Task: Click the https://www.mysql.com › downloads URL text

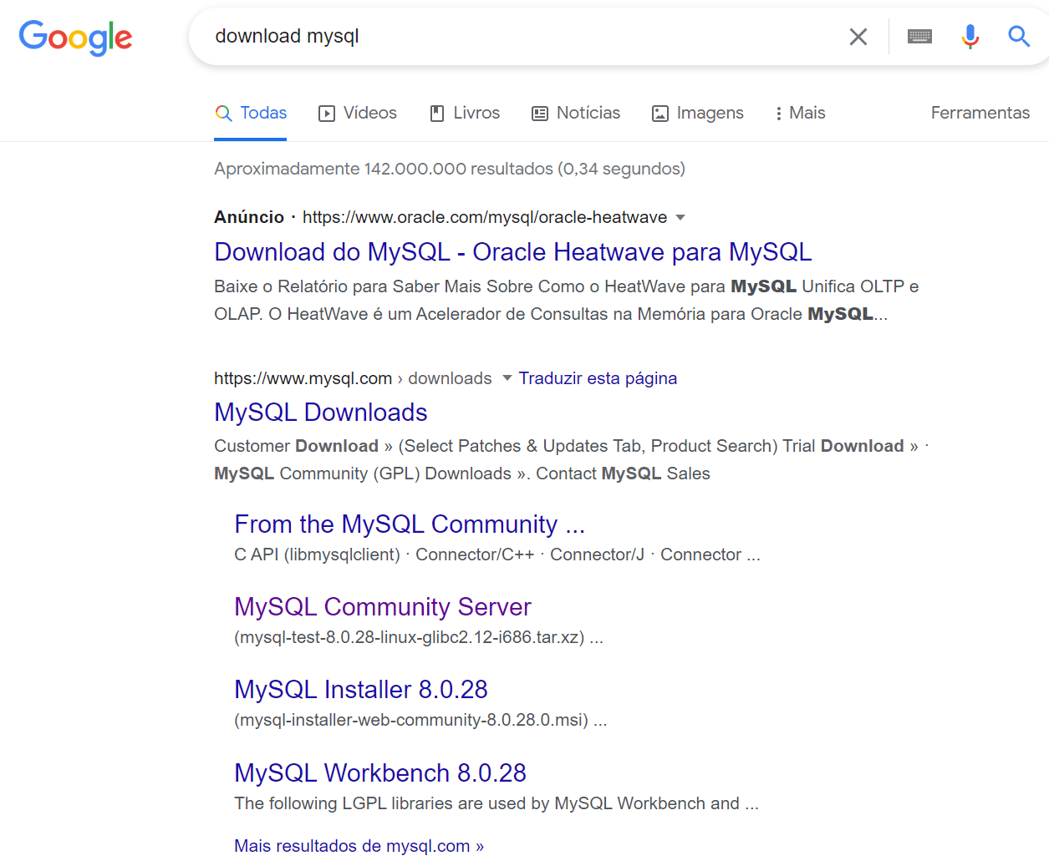Action: [353, 378]
